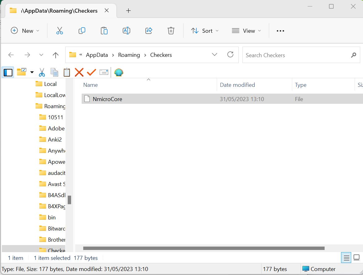Click the Cut scissors icon in the command bar
This screenshot has height=275, width=363.
[59, 31]
